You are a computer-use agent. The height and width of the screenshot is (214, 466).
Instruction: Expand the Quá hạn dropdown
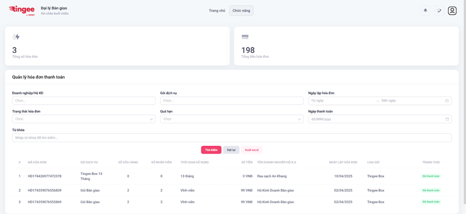click(x=299, y=119)
